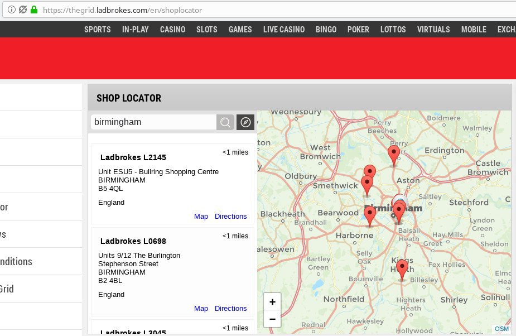Viewport: 516px width, 336px height.
Task: Click the Map link for Ladbrokes L0698
Action: [201, 308]
